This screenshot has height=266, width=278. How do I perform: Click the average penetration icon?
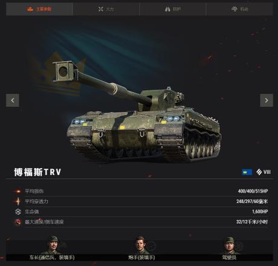click(18, 201)
